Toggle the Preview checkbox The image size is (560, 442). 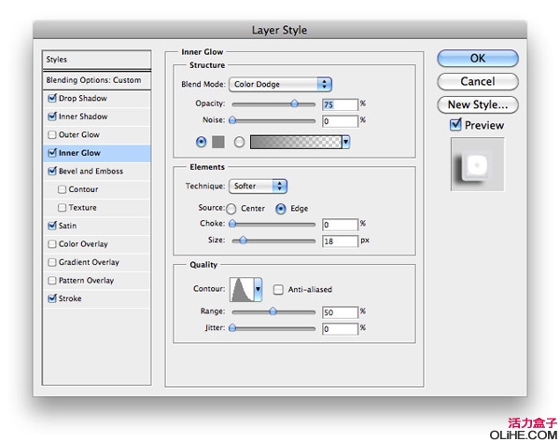click(x=455, y=125)
